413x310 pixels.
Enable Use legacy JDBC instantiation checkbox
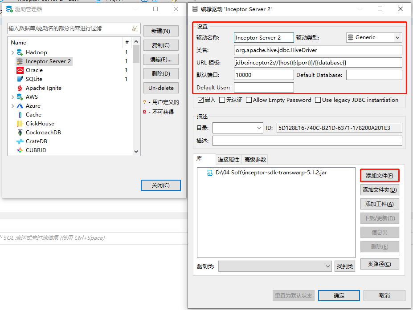[318, 100]
